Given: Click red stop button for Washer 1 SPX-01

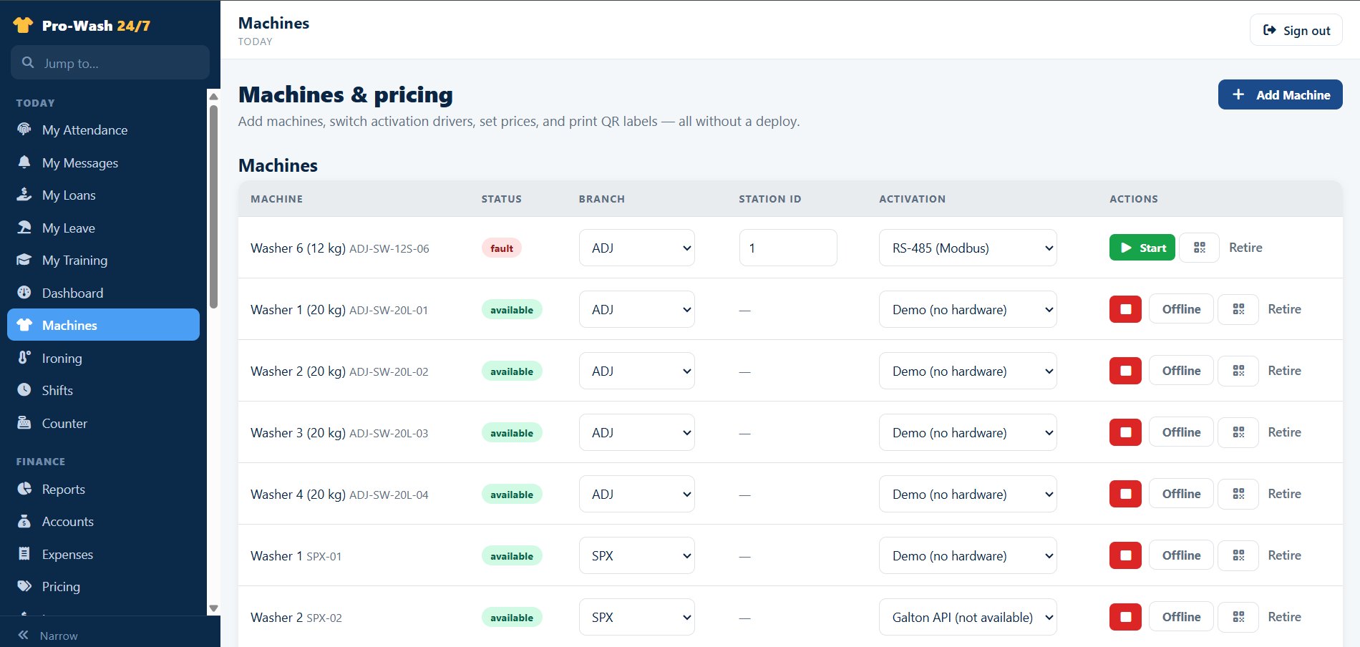Looking at the screenshot, I should [x=1125, y=555].
